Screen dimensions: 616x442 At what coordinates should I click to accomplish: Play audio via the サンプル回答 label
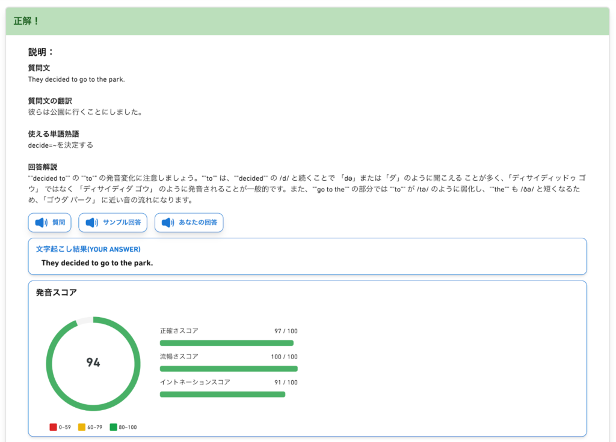coord(122,223)
